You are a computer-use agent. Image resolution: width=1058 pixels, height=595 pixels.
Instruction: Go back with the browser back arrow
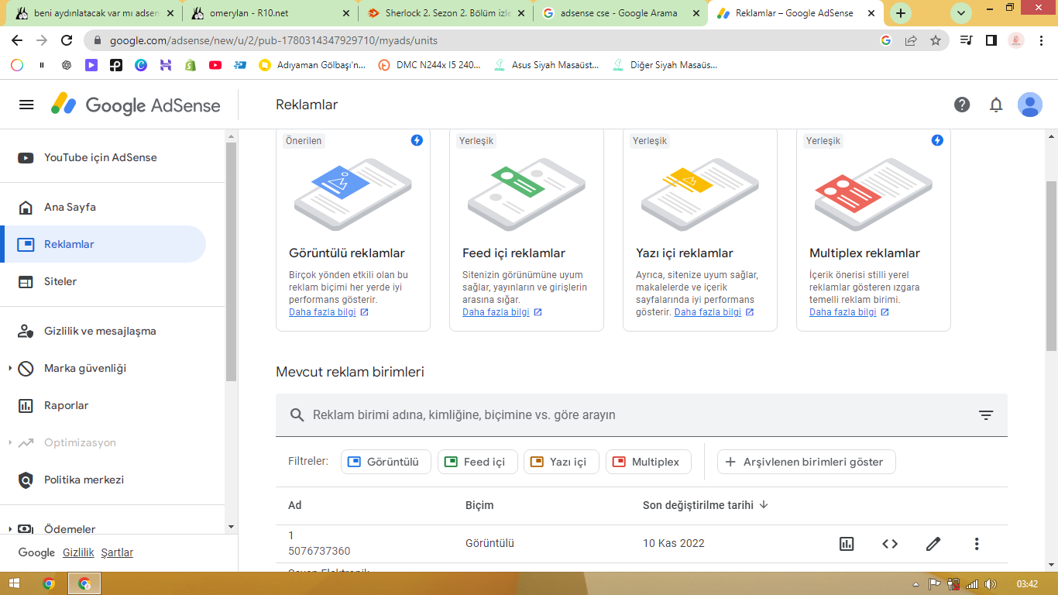pyautogui.click(x=17, y=40)
